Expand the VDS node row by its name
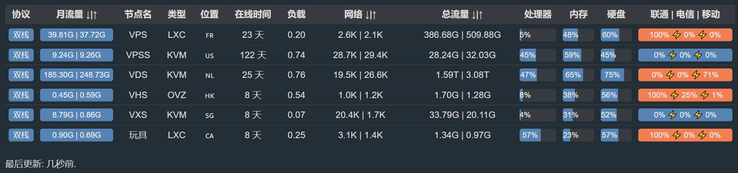The height and width of the screenshot is (173, 738). coord(138,75)
